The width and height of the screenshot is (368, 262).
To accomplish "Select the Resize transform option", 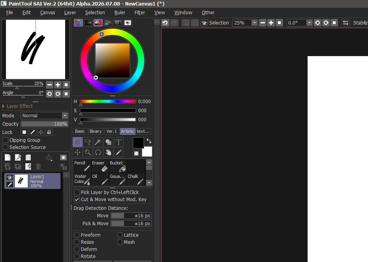I will pos(77,242).
